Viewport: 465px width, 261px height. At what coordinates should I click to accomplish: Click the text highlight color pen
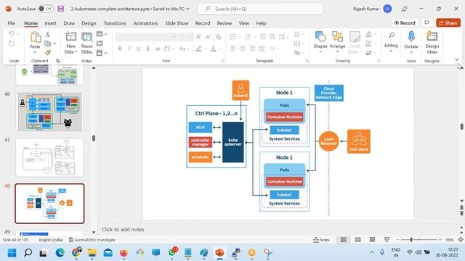pyautogui.click(x=198, y=49)
